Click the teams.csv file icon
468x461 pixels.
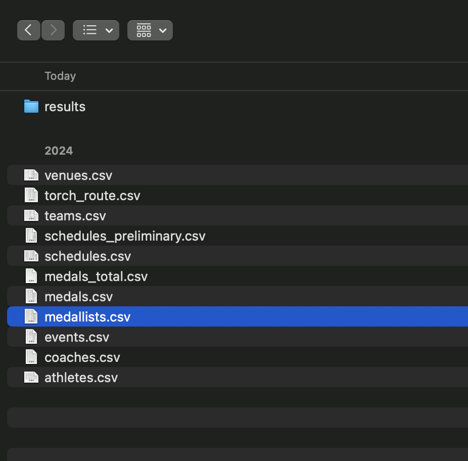click(x=31, y=215)
